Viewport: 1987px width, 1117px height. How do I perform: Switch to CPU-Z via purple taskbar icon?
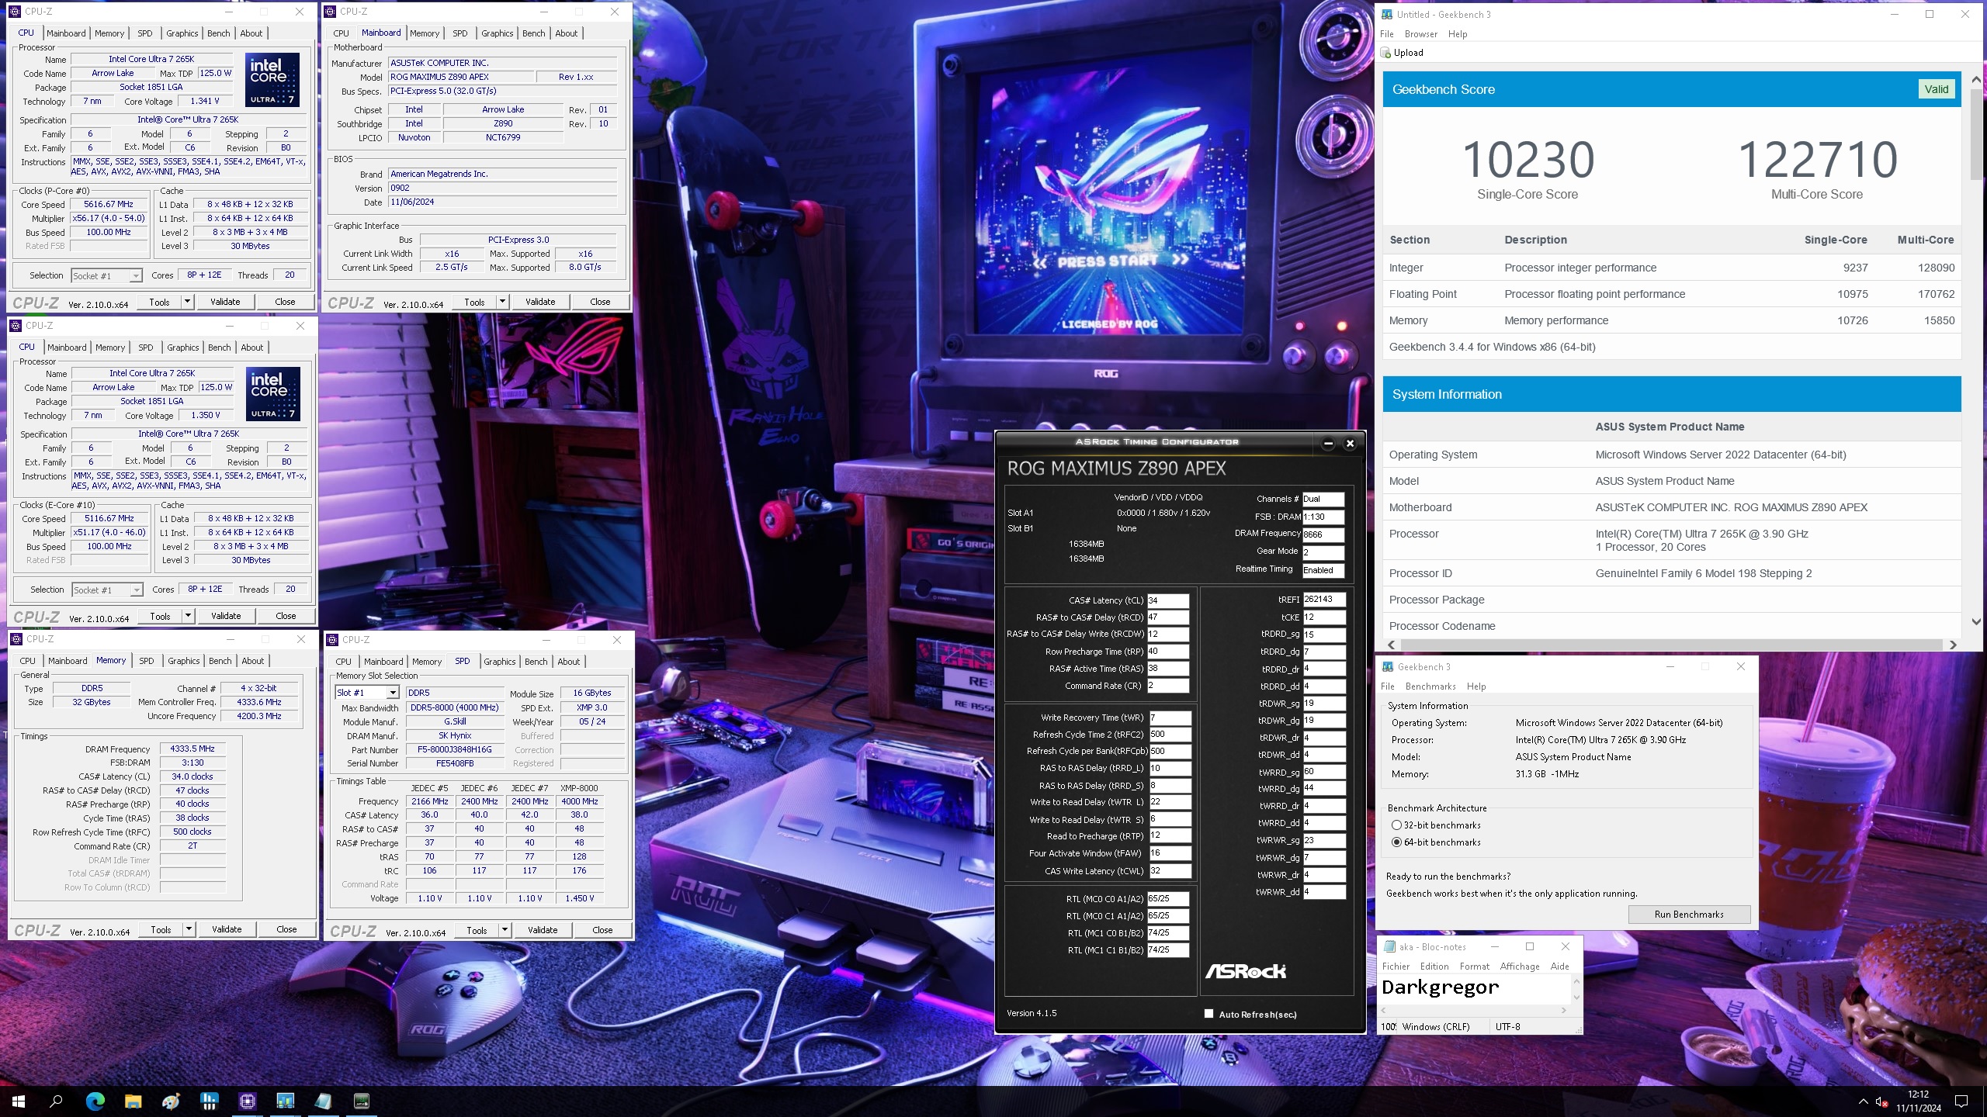coord(247,1101)
